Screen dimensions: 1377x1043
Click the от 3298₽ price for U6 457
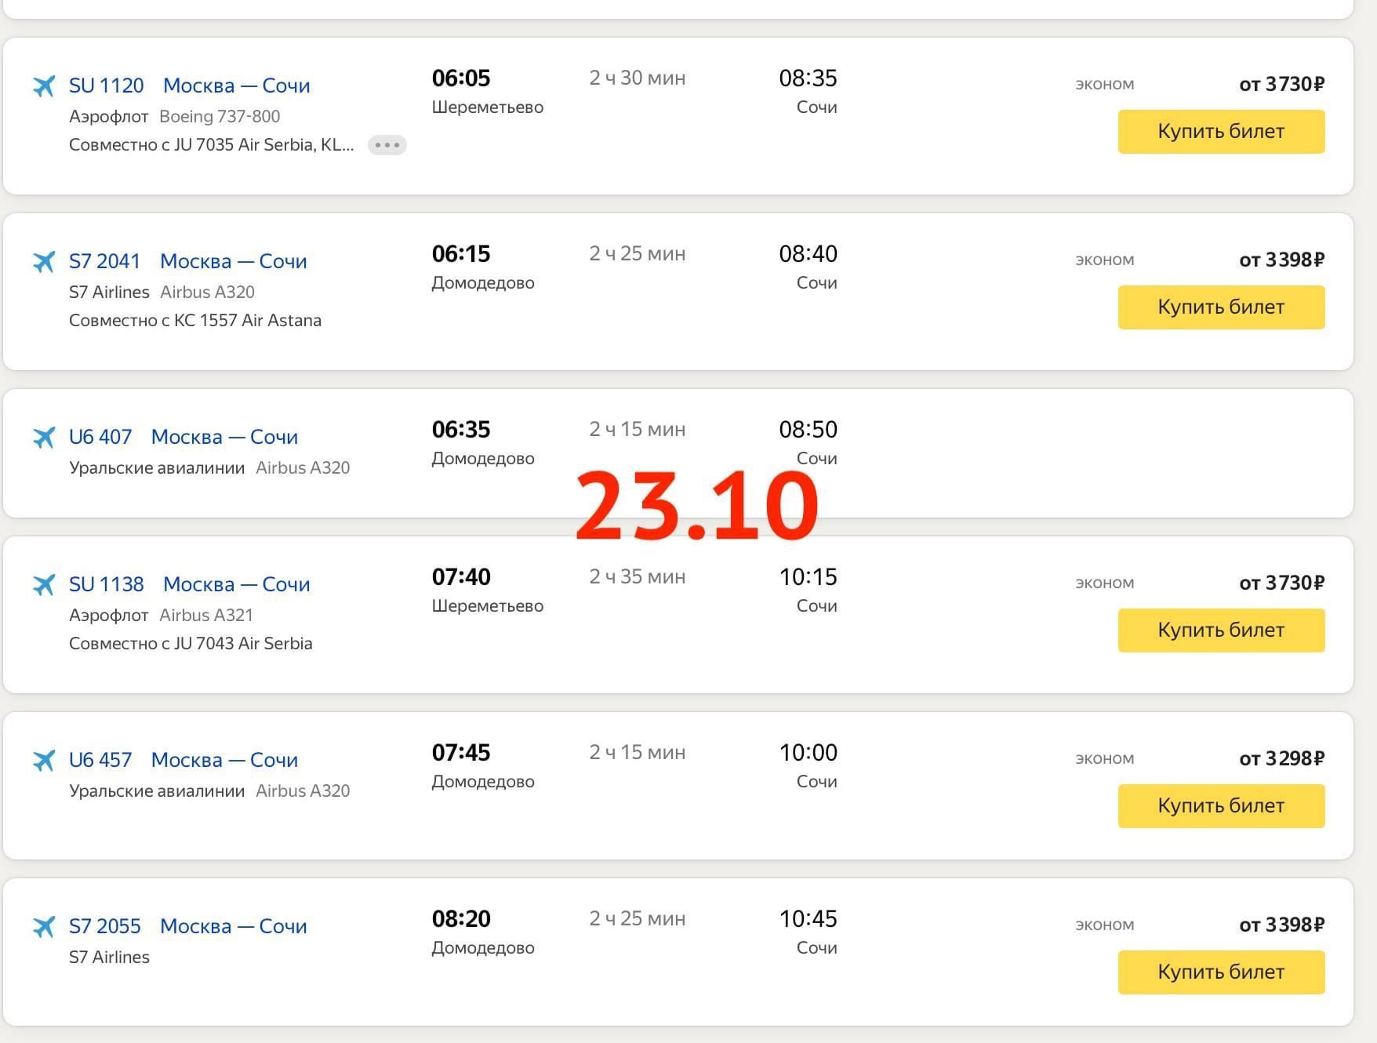(x=1281, y=758)
